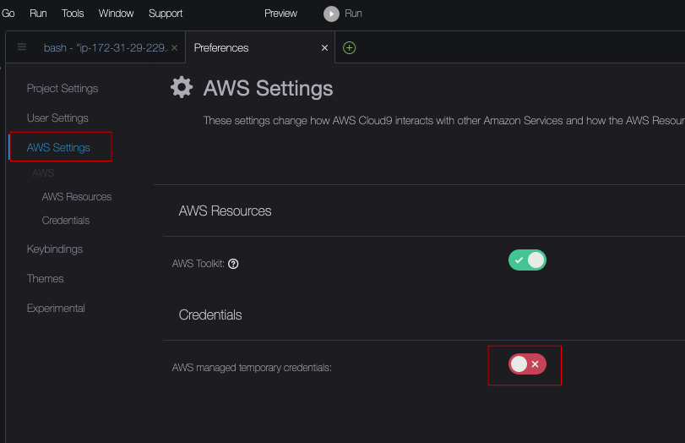Image resolution: width=685 pixels, height=443 pixels.
Task: Open Themes in the sidebar
Action: 45,279
